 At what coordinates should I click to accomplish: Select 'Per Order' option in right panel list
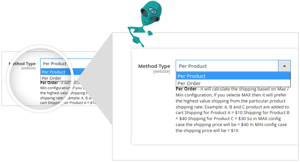point(233,83)
